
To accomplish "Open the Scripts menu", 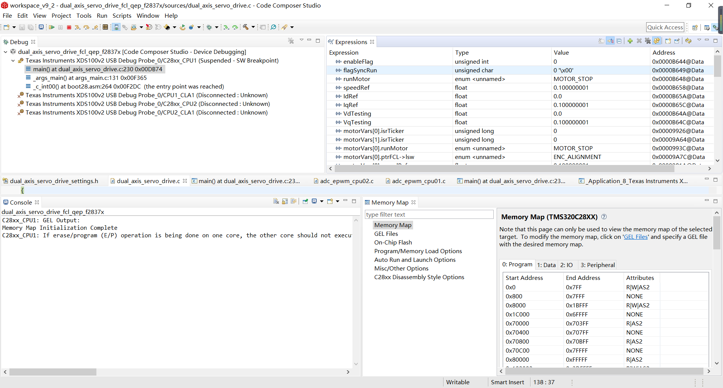I will point(122,15).
